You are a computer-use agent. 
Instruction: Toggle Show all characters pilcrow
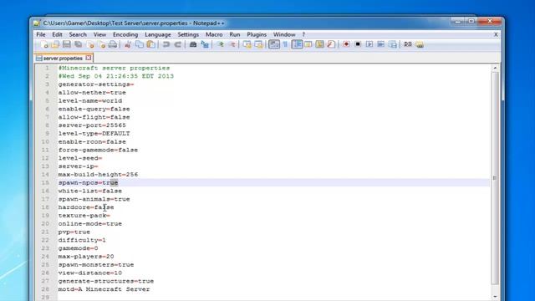coord(285,44)
